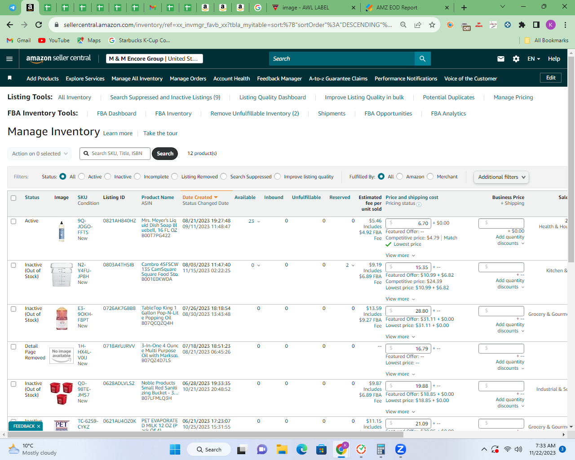Go back with the browser back arrow
Image resolution: width=575 pixels, height=460 pixels.
click(x=10, y=25)
